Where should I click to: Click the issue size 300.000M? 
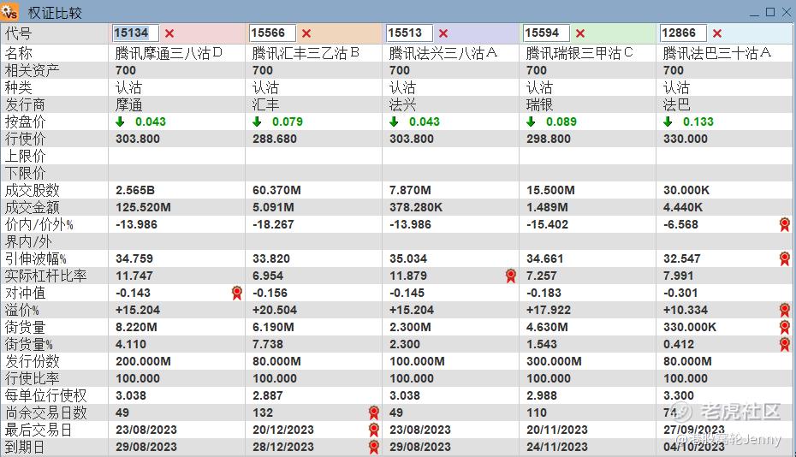point(554,361)
